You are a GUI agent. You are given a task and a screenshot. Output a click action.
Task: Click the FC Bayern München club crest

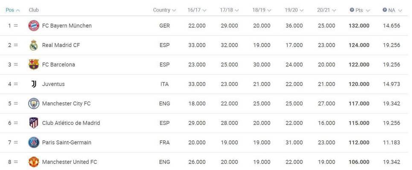click(x=34, y=25)
